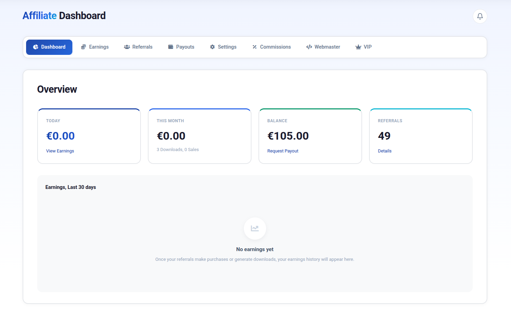Click the gear icon beside Settings
This screenshot has height=315, width=511.
(213, 47)
